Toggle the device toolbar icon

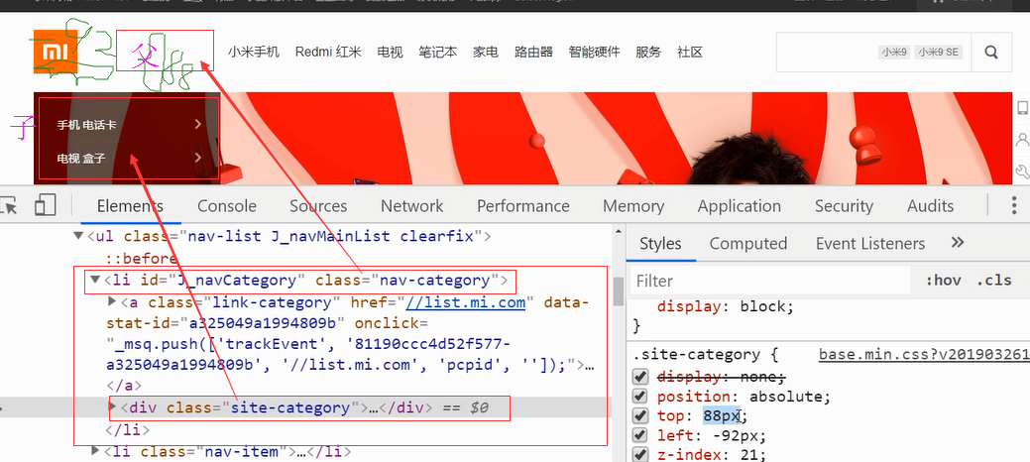[45, 205]
